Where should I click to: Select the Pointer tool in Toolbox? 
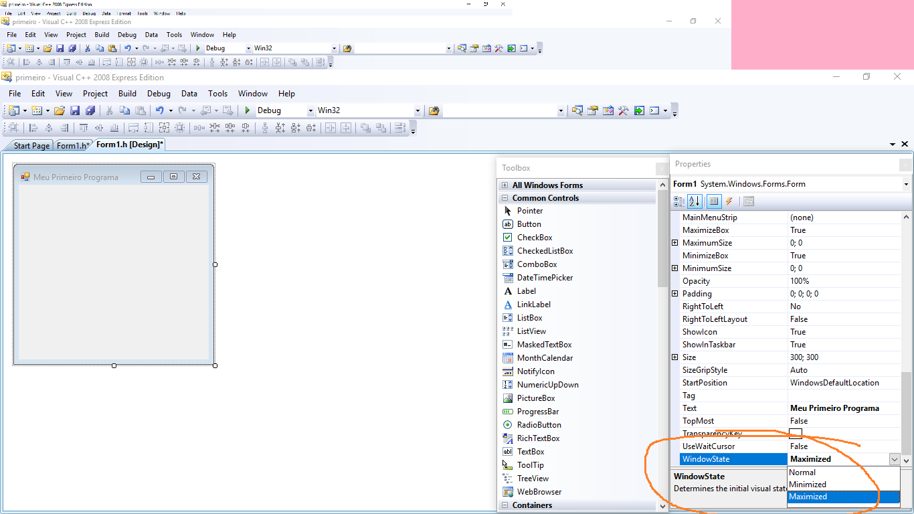pyautogui.click(x=529, y=211)
